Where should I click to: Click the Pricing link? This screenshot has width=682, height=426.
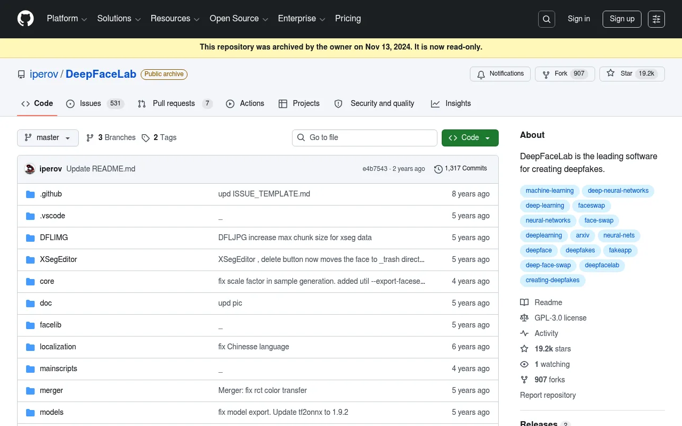click(x=348, y=19)
